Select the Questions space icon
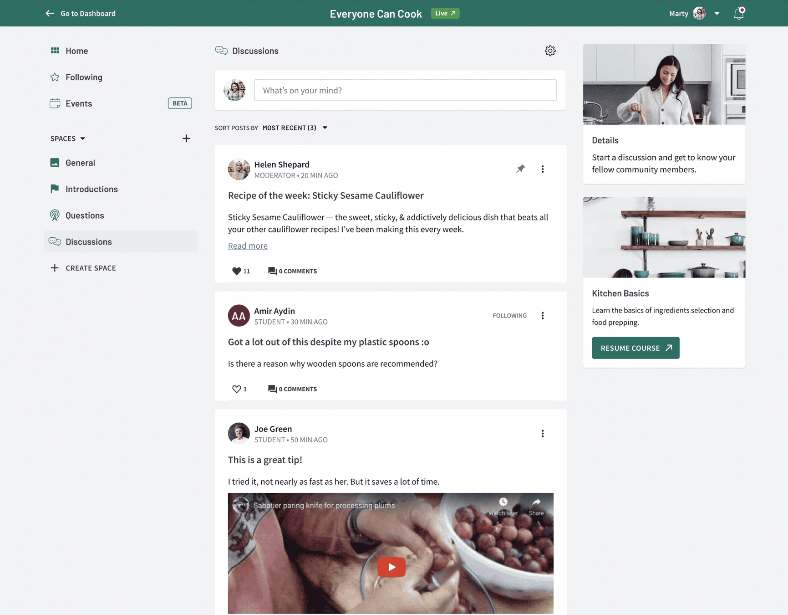Image resolution: width=788 pixels, height=615 pixels. coord(55,215)
